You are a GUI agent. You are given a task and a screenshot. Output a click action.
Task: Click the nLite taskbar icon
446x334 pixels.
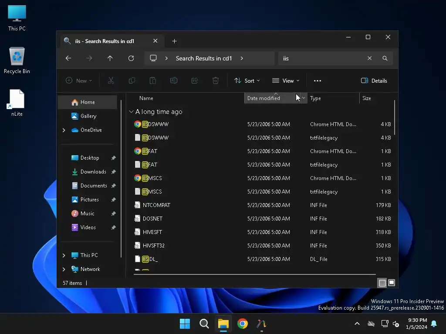click(x=262, y=324)
